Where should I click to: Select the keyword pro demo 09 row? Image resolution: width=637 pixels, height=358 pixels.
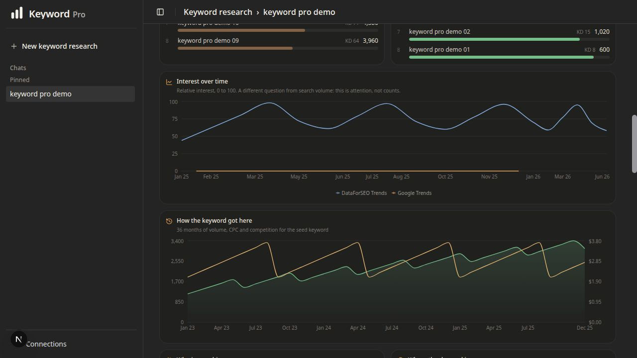tap(272, 44)
